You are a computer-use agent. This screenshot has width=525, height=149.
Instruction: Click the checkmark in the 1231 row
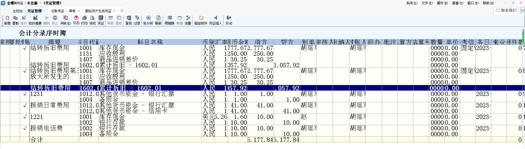click(x=25, y=94)
